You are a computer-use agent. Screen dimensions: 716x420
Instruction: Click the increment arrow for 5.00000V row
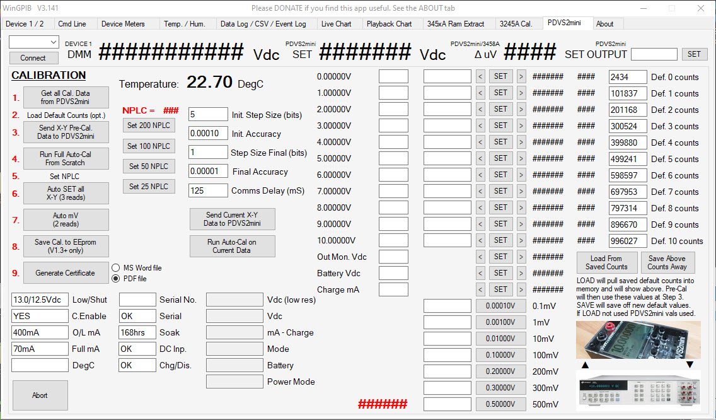[521, 158]
